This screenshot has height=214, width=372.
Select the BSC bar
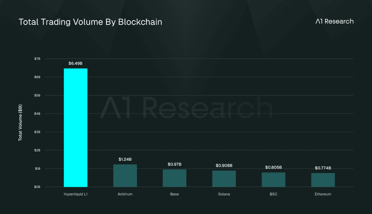[273, 180]
